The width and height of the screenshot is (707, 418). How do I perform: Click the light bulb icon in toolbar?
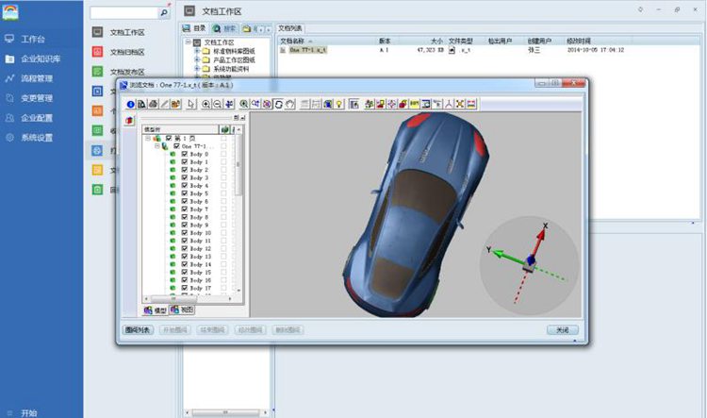[x=337, y=104]
